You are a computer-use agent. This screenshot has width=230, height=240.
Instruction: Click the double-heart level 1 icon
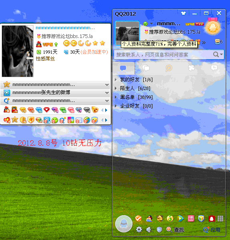(7, 120)
